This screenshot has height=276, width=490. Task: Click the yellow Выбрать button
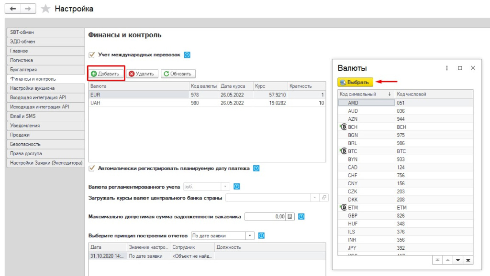pyautogui.click(x=356, y=82)
